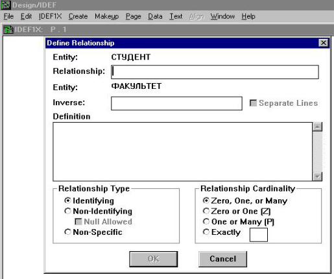Open the Help menu

point(248,16)
